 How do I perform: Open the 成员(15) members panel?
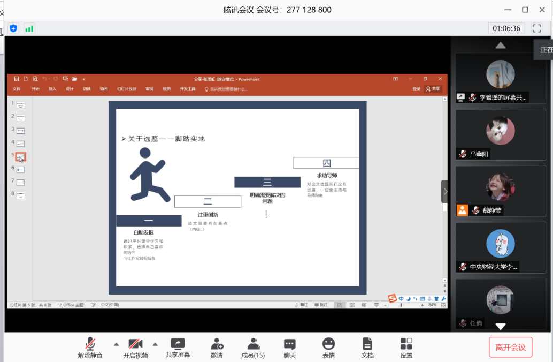coord(253,344)
